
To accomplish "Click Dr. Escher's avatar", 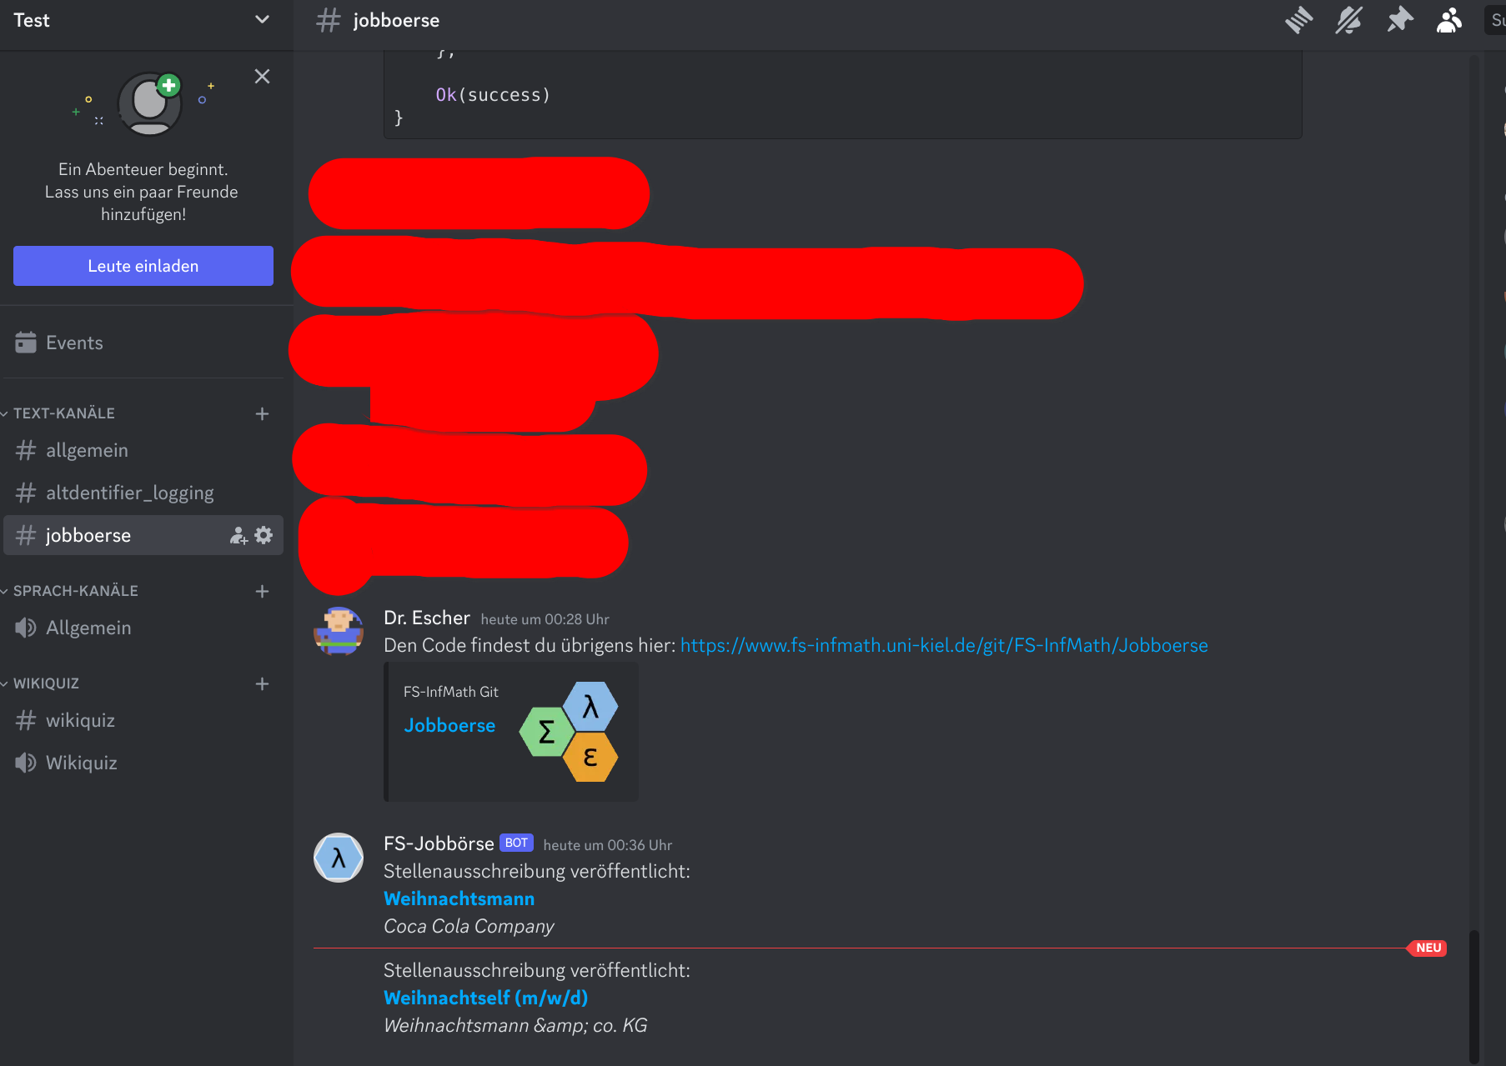I will coord(339,631).
